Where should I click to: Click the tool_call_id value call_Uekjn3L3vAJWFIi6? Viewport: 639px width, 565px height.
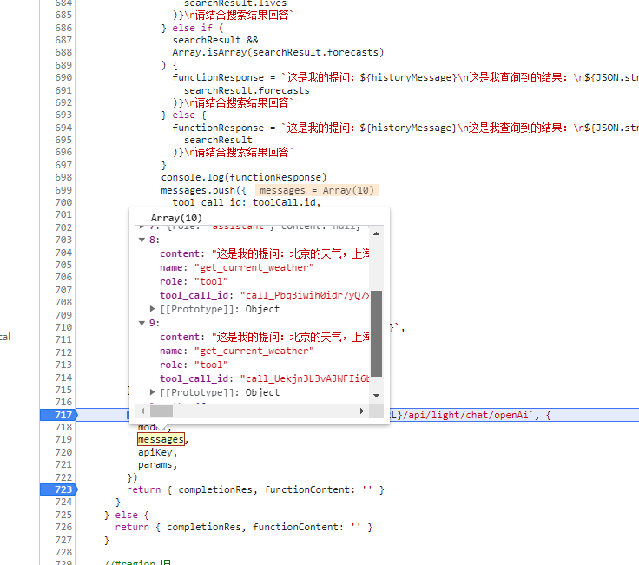tap(305, 378)
